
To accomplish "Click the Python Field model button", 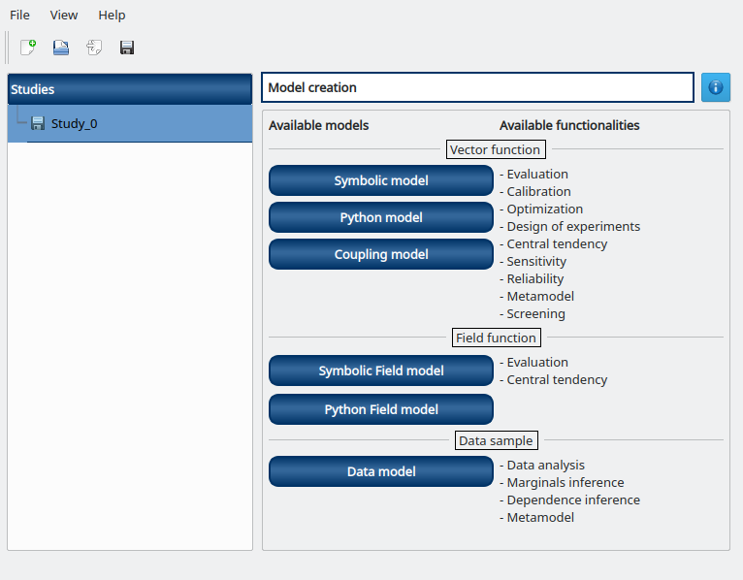I will pyautogui.click(x=381, y=409).
